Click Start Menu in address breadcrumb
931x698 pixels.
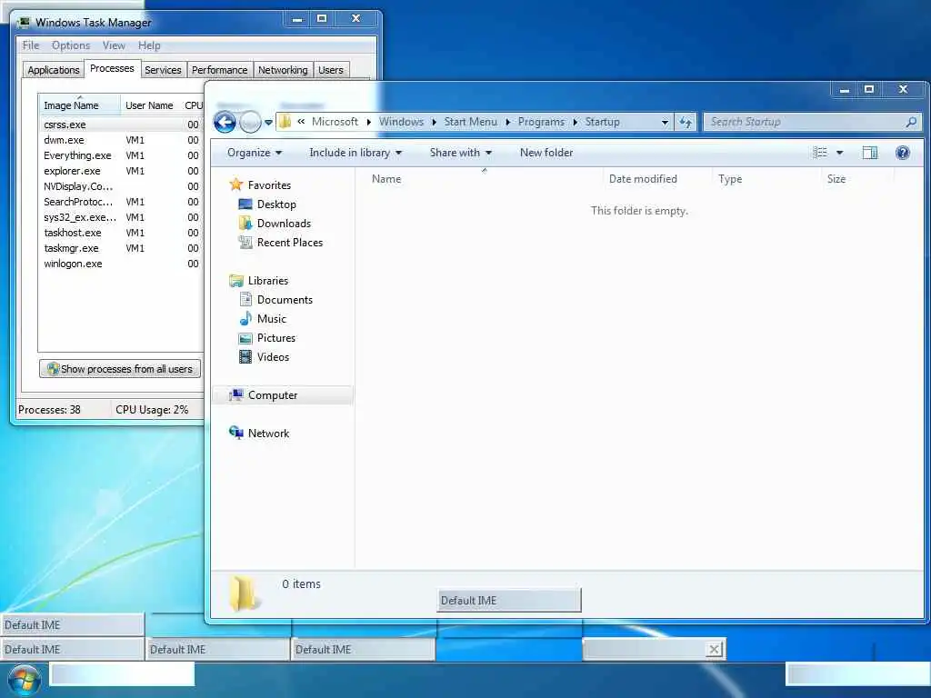[470, 122]
